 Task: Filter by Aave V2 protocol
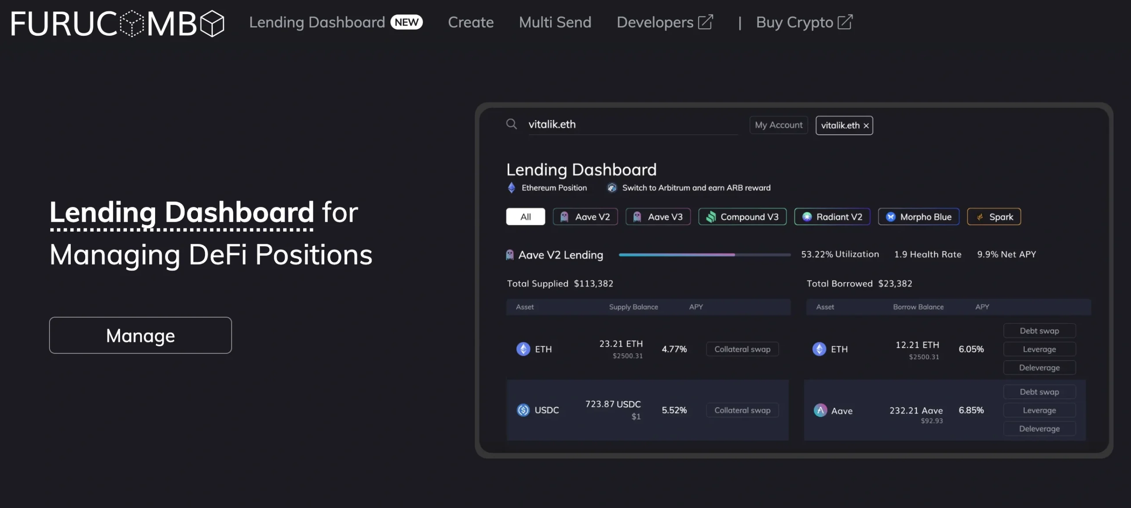pos(585,216)
